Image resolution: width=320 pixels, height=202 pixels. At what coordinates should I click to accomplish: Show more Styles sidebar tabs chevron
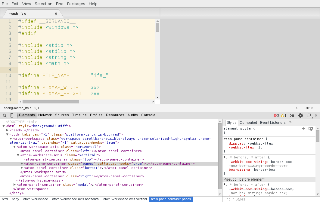pos(290,122)
